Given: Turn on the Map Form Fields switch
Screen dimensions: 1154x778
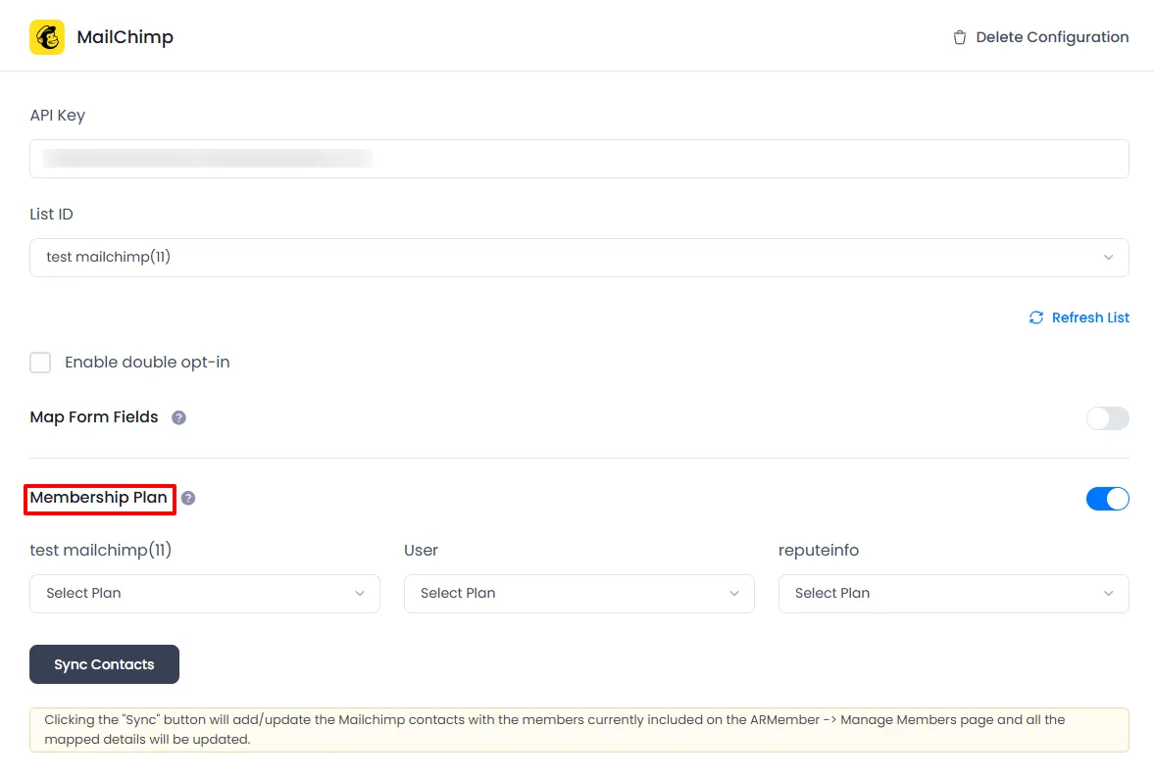Looking at the screenshot, I should point(1107,418).
